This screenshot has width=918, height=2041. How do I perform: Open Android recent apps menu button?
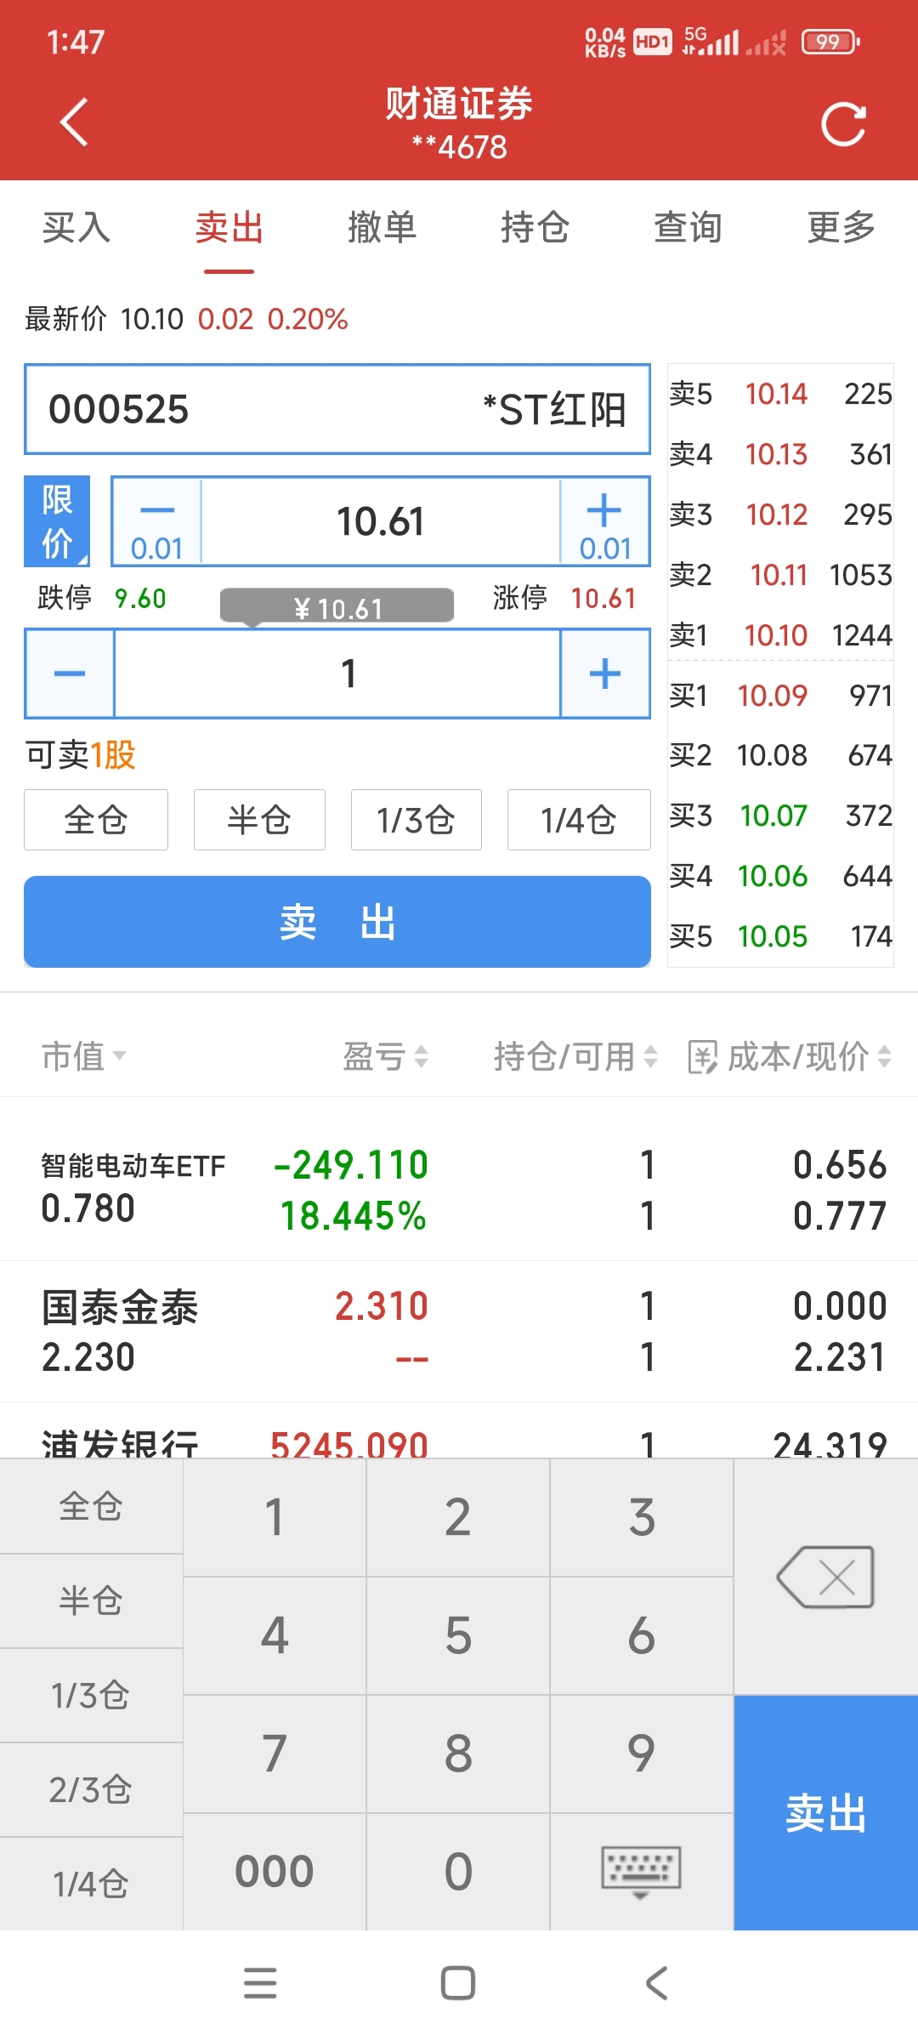pyautogui.click(x=260, y=1983)
